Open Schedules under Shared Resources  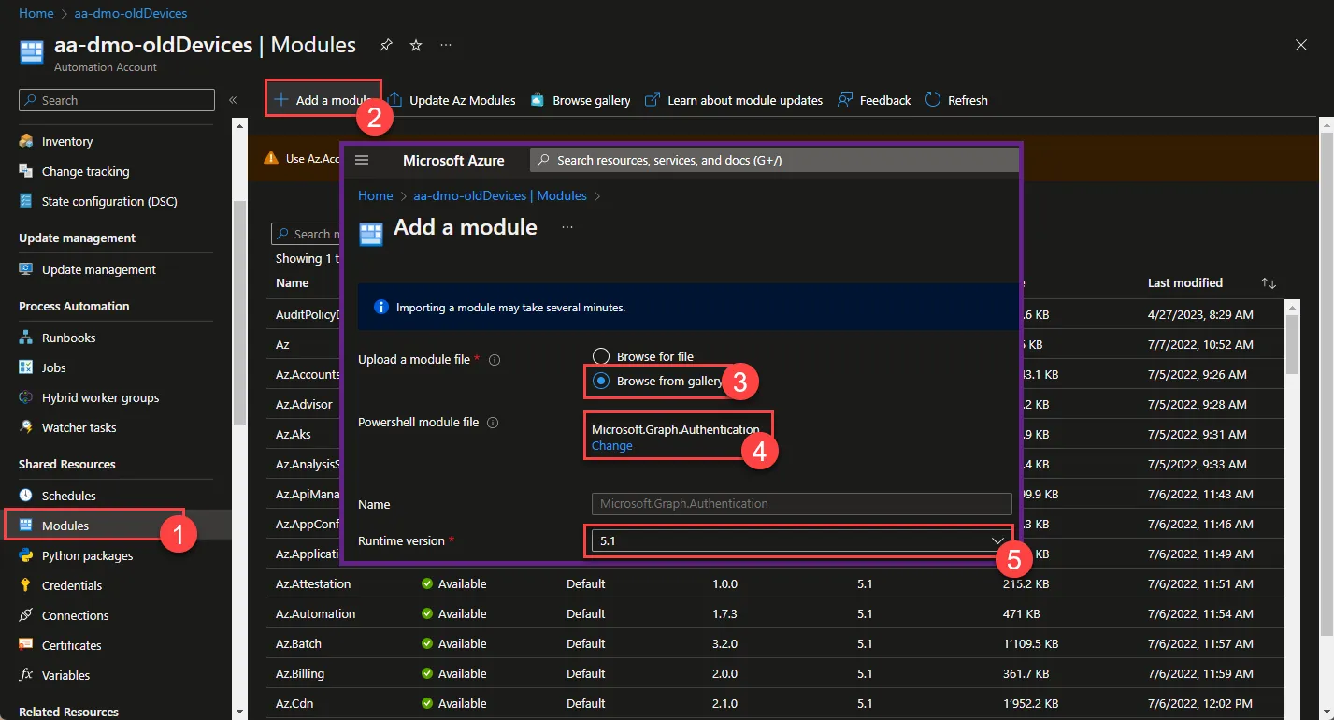pyautogui.click(x=68, y=496)
